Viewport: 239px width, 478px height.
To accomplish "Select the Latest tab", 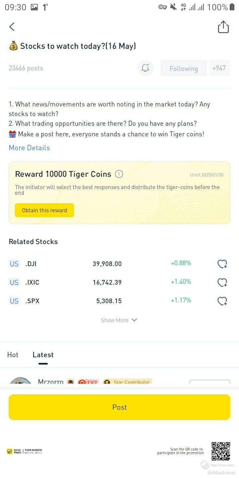I will (x=43, y=355).
